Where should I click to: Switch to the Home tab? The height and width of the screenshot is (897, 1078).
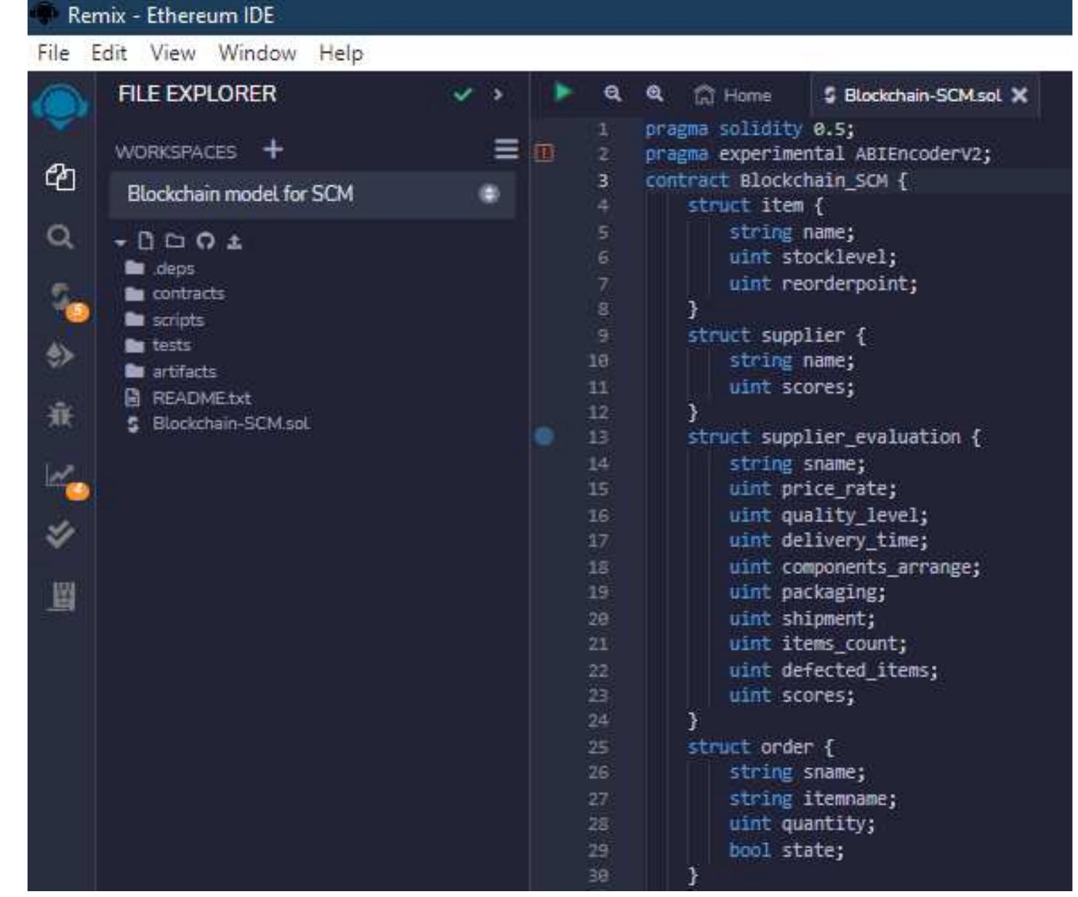(733, 95)
